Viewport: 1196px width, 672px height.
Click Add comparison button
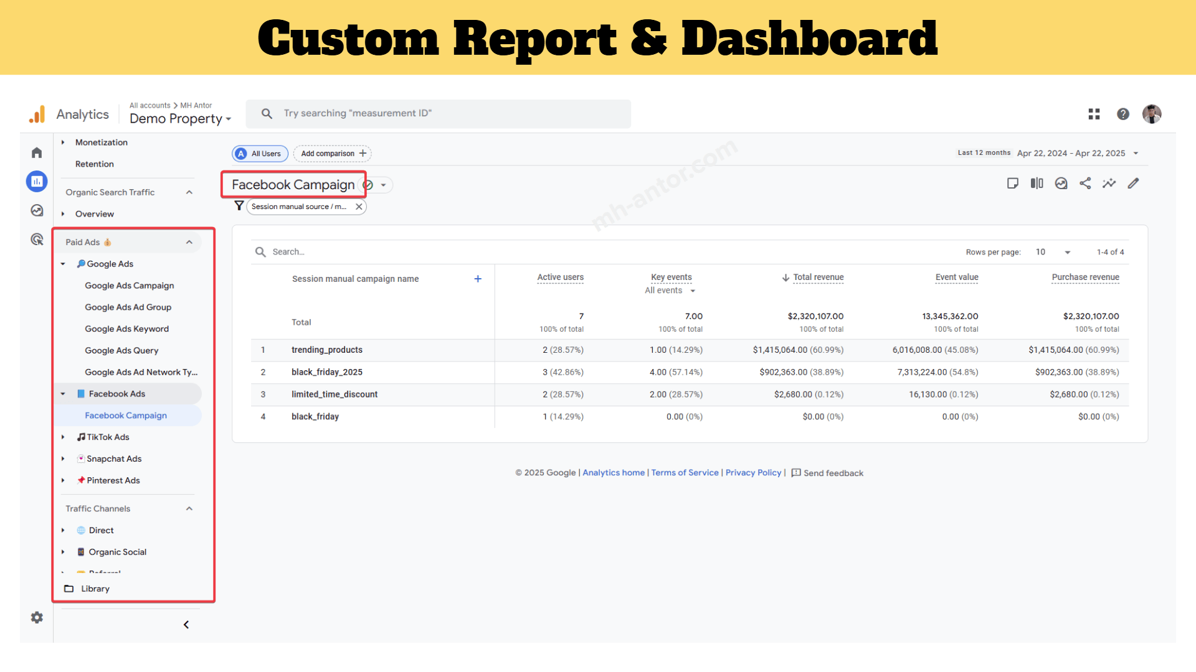(x=333, y=154)
